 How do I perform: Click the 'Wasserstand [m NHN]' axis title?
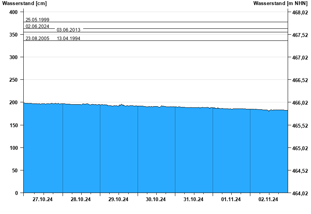(x=280, y=4)
